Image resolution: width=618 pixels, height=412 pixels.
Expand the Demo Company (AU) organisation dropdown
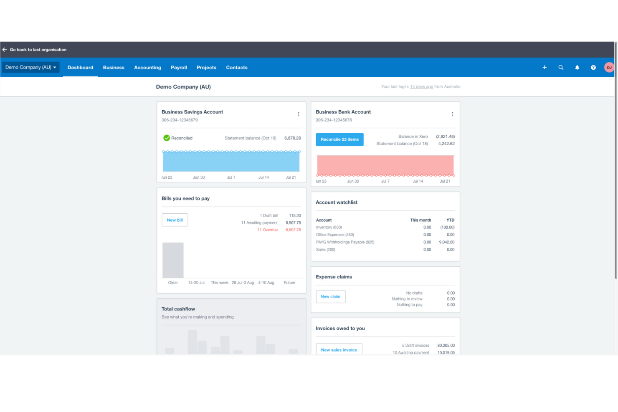pyautogui.click(x=31, y=68)
